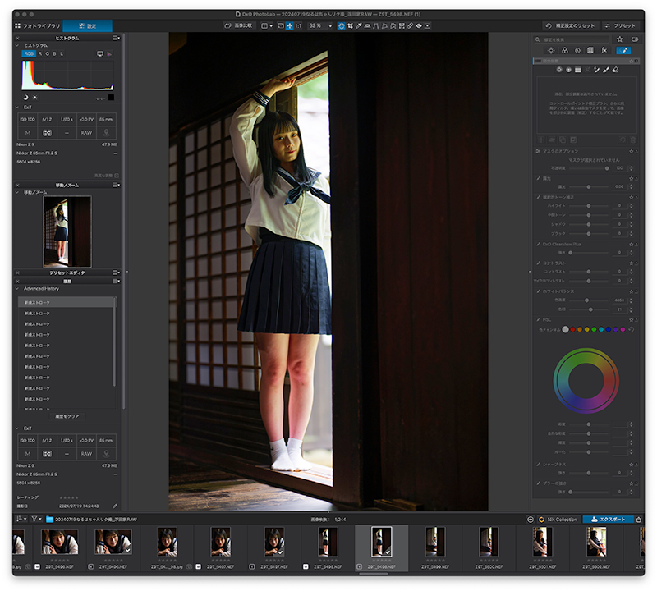Open the Light corrections sun tab
The height and width of the screenshot is (591, 657).
tap(551, 51)
